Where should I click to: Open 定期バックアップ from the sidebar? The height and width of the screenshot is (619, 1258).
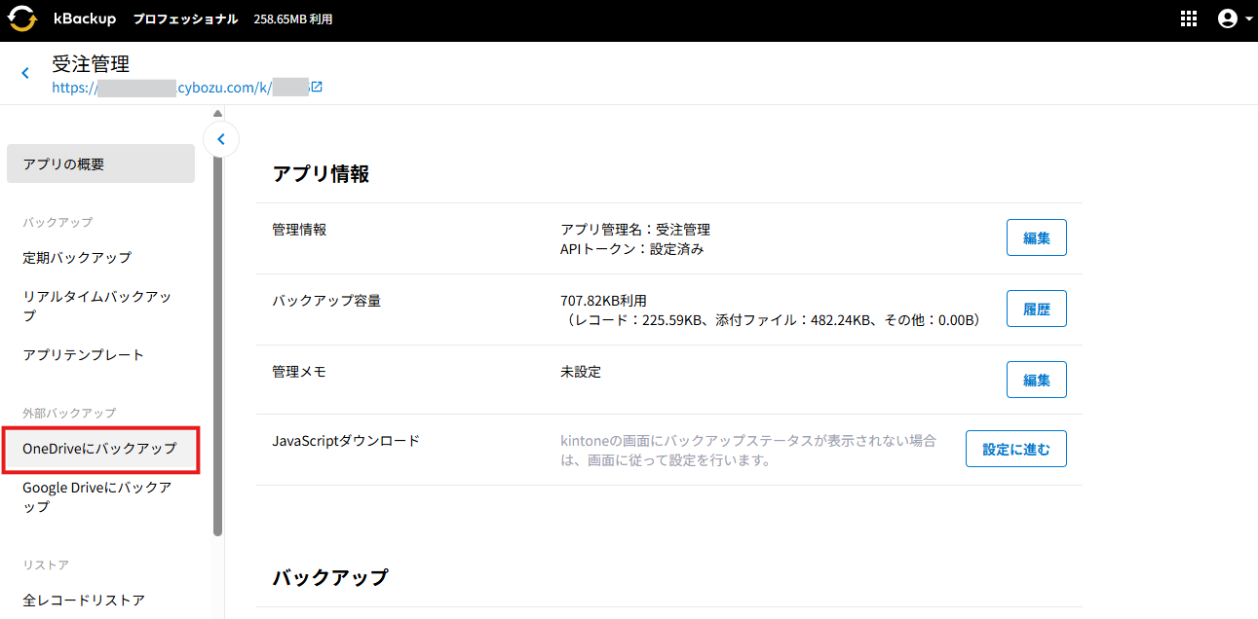click(77, 258)
